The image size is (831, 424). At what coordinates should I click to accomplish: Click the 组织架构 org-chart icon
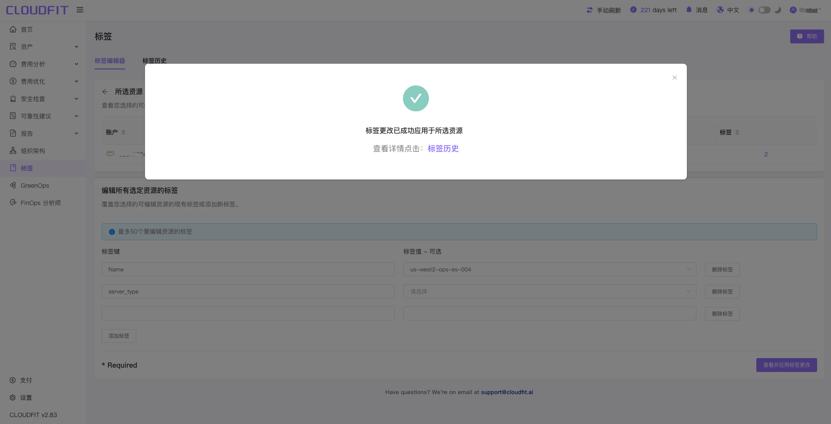pyautogui.click(x=13, y=150)
